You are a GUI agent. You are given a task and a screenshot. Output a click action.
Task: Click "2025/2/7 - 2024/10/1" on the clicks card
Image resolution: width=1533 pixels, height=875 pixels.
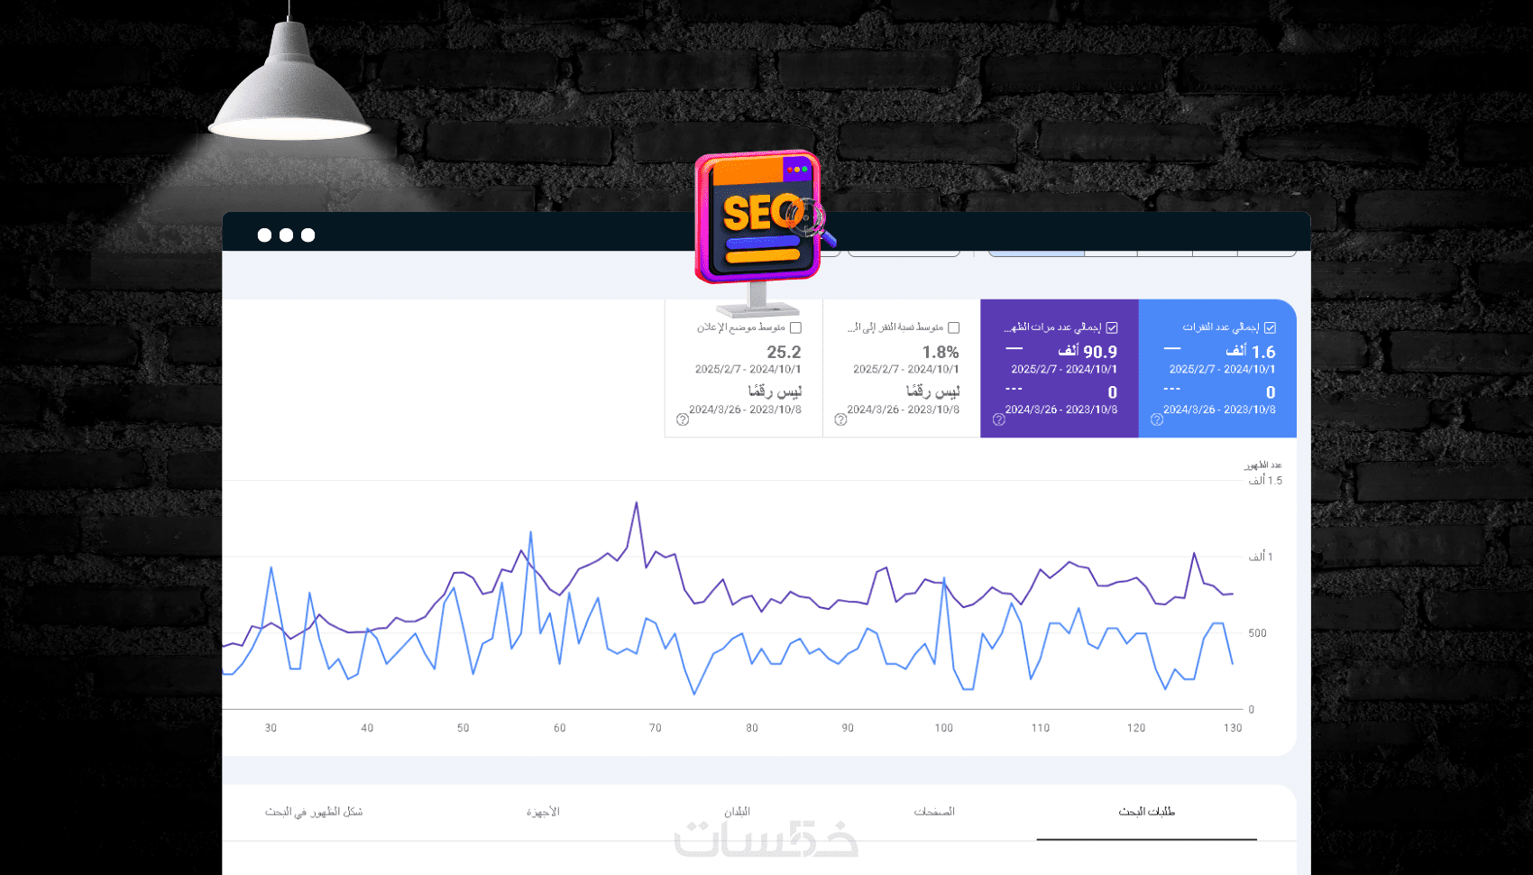point(1222,369)
